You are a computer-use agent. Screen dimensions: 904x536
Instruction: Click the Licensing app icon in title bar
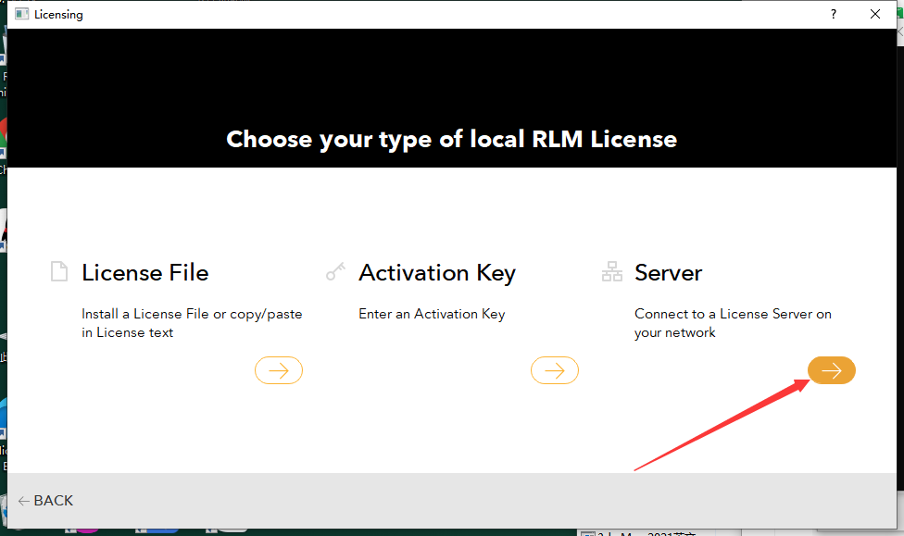click(21, 14)
